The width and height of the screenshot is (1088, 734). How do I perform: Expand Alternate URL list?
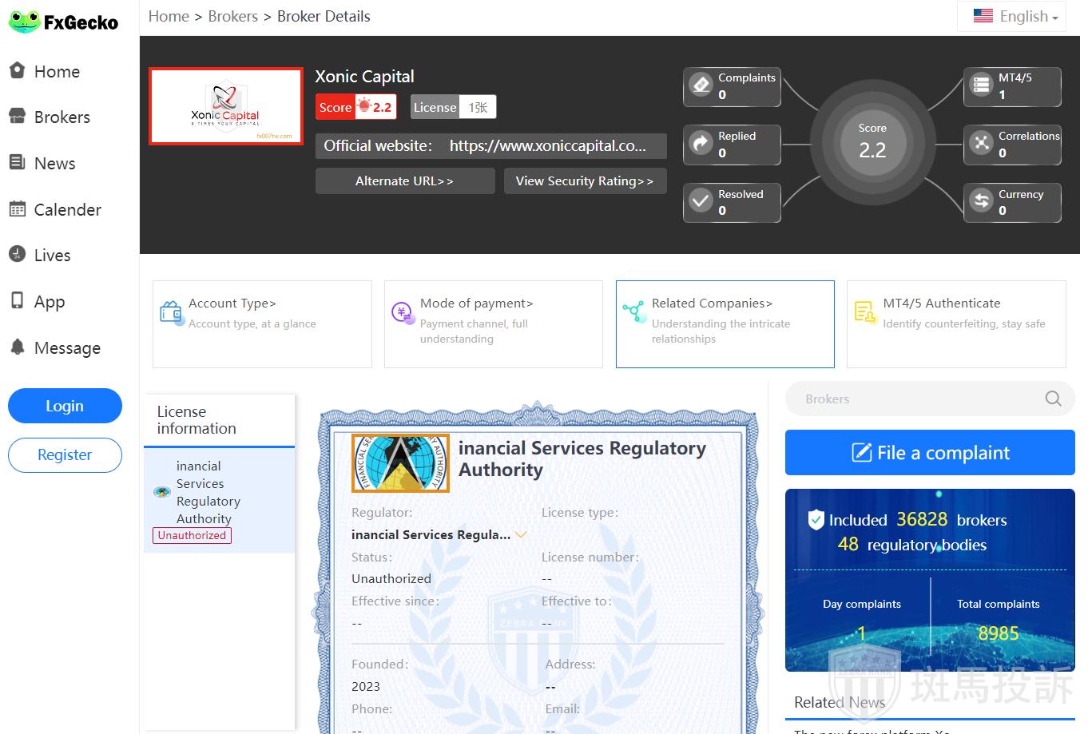point(404,181)
